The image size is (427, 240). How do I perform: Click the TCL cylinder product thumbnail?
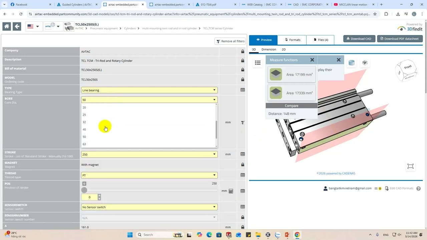coord(69,27)
